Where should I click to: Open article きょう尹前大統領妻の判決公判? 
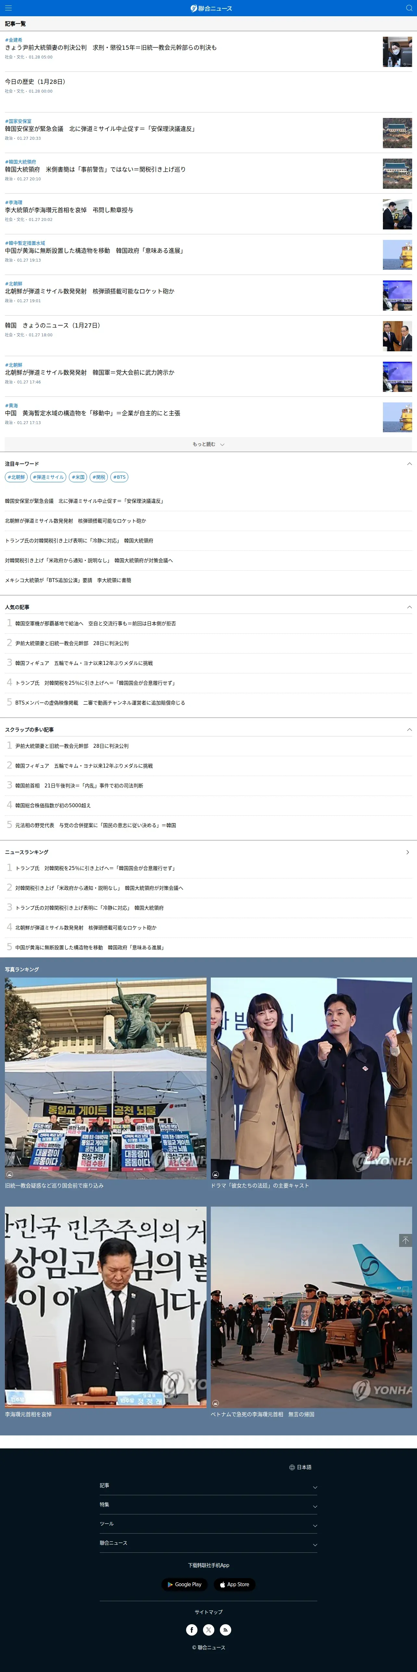tap(111, 48)
